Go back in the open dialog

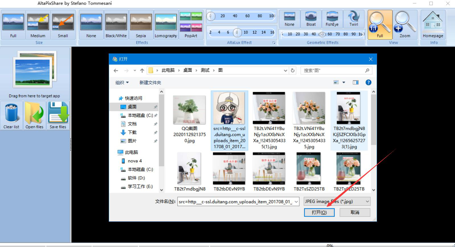coord(116,71)
